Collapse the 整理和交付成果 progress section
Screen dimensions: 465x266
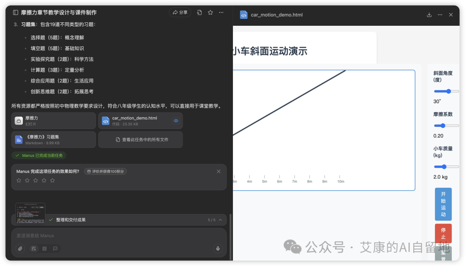(220, 220)
